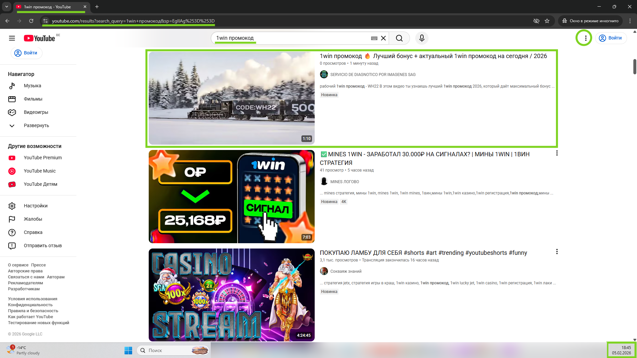
Task: Open the Конфиденциальность footer link
Action: pyautogui.click(x=30, y=305)
